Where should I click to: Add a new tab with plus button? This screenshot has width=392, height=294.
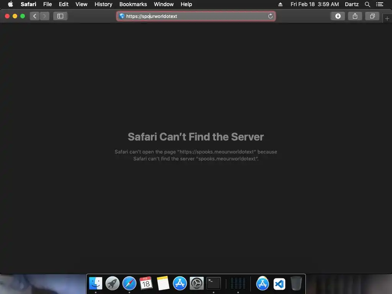387,19
